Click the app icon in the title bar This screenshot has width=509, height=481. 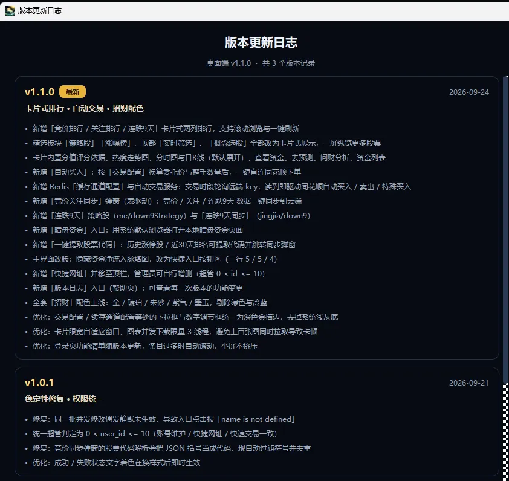(x=10, y=11)
